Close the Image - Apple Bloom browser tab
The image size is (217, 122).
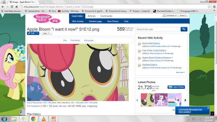pos(37,2)
